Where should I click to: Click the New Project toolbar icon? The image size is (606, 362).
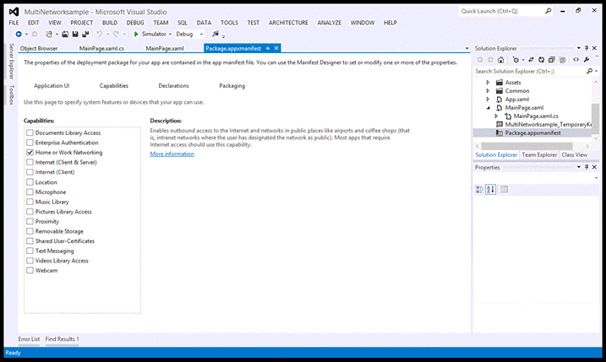click(49, 35)
